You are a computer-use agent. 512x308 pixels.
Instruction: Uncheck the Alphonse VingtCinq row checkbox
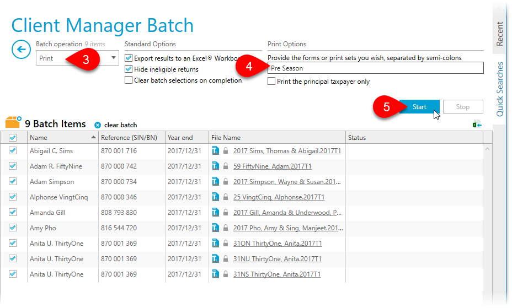pyautogui.click(x=13, y=197)
